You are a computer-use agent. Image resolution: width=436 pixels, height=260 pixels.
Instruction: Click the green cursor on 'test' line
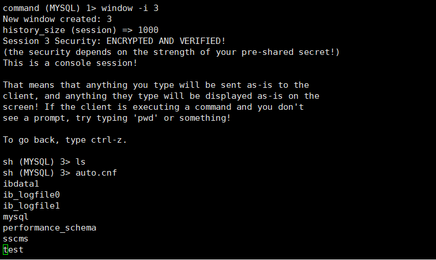pyautogui.click(x=5, y=250)
